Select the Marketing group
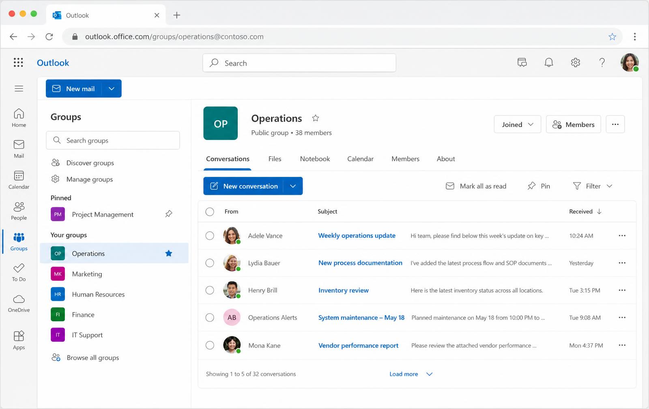Screen dimensions: 649x409 (x=114, y=274)
